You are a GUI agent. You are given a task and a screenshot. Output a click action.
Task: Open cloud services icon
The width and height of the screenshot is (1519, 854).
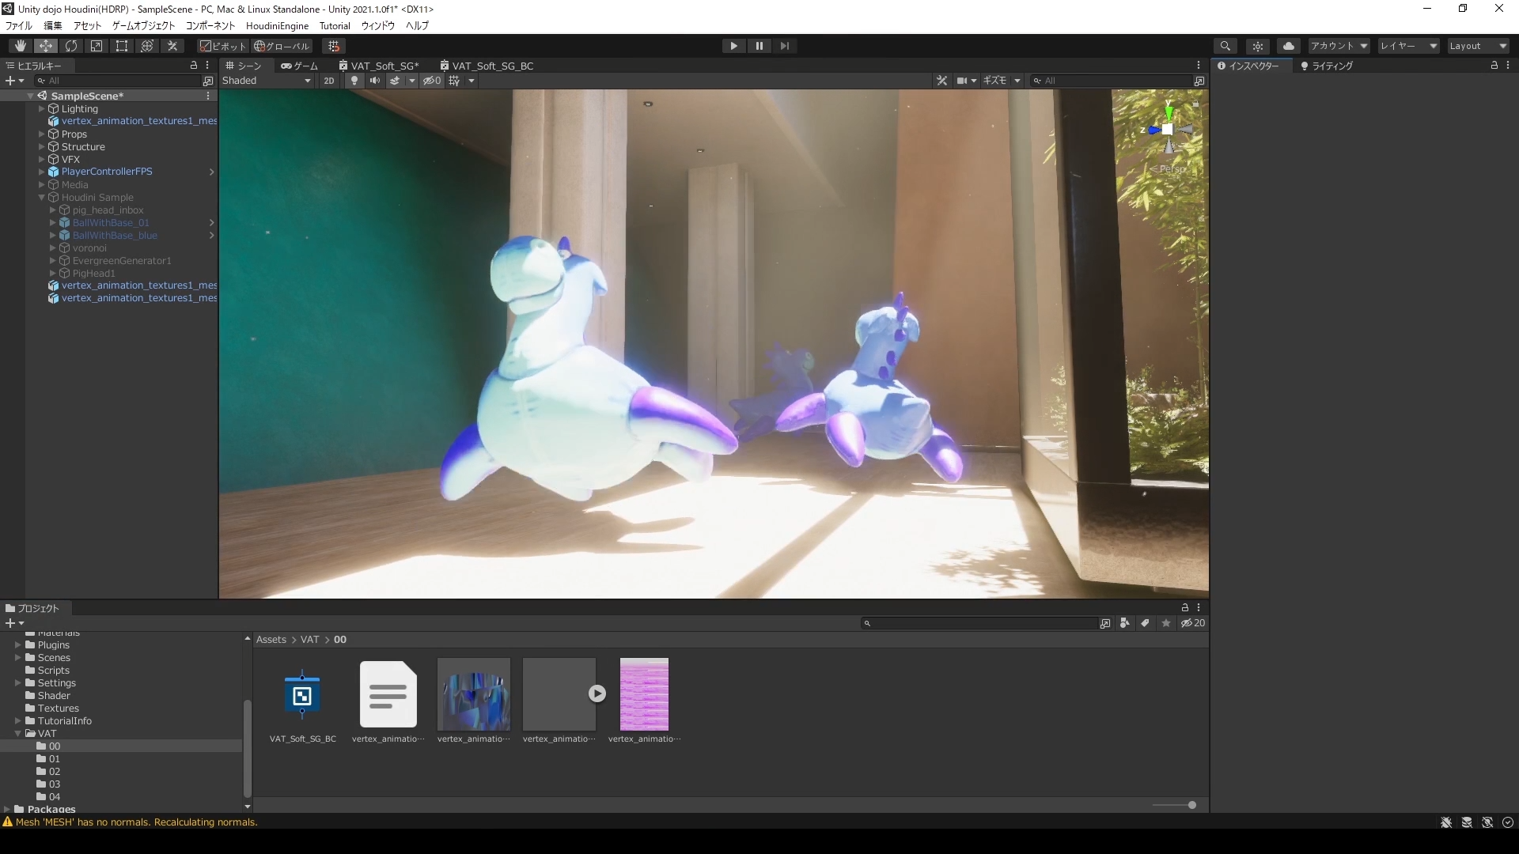pyautogui.click(x=1289, y=46)
